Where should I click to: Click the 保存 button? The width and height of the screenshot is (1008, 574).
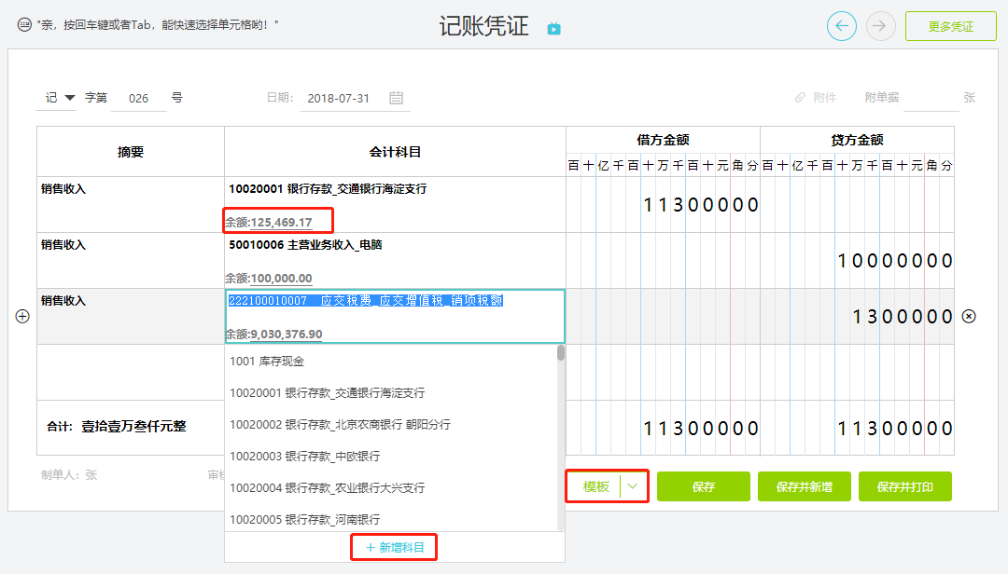click(x=704, y=486)
